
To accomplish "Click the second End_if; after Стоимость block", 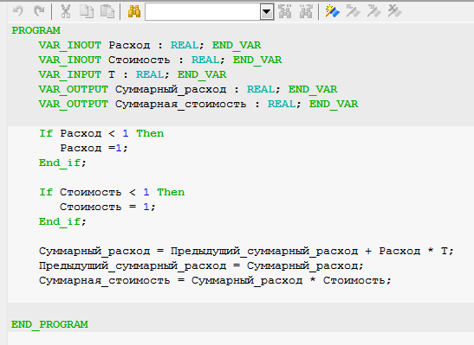I will 62,222.
